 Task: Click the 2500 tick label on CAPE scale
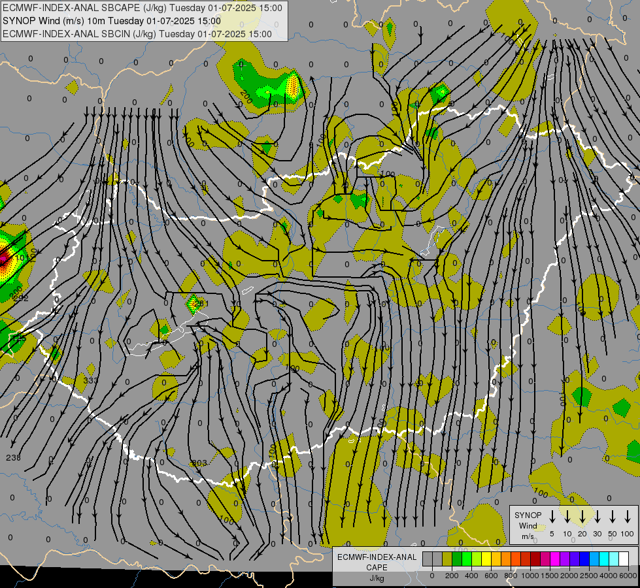(589, 576)
